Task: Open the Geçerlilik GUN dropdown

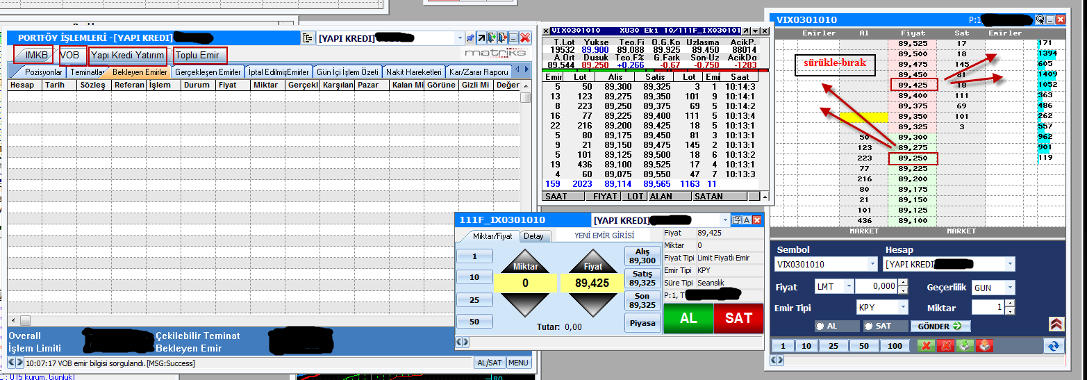Action: click(x=1010, y=288)
